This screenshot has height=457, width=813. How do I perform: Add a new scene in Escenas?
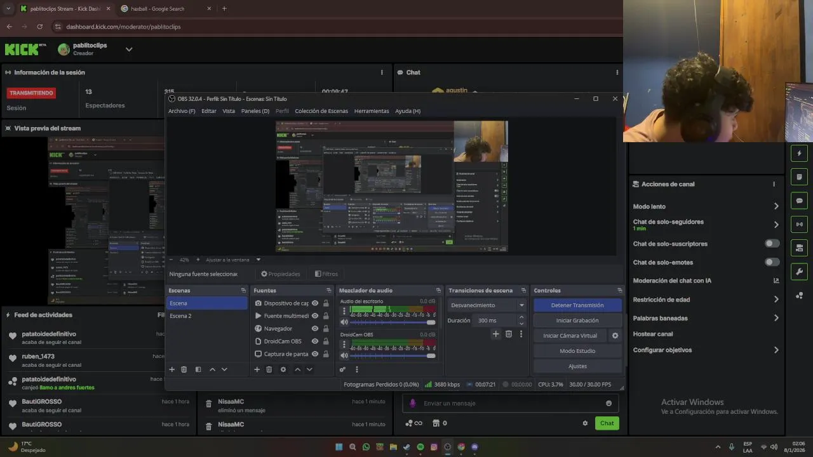point(171,369)
